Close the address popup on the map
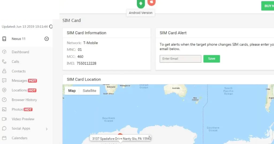The image size is (274, 144). point(149,137)
